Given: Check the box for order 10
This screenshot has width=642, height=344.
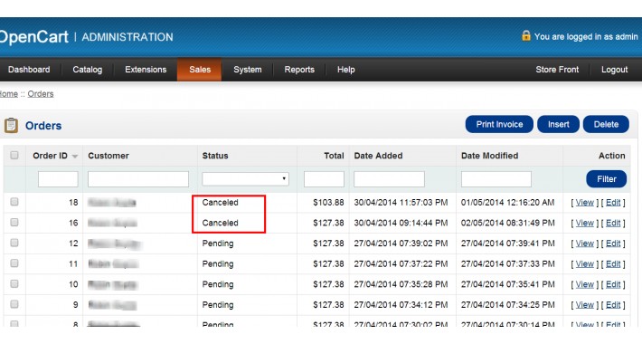Looking at the screenshot, I should click(x=14, y=283).
